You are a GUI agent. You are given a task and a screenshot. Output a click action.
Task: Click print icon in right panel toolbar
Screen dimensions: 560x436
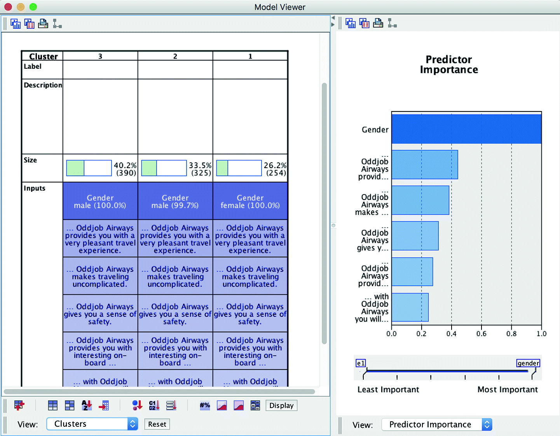pyautogui.click(x=378, y=23)
